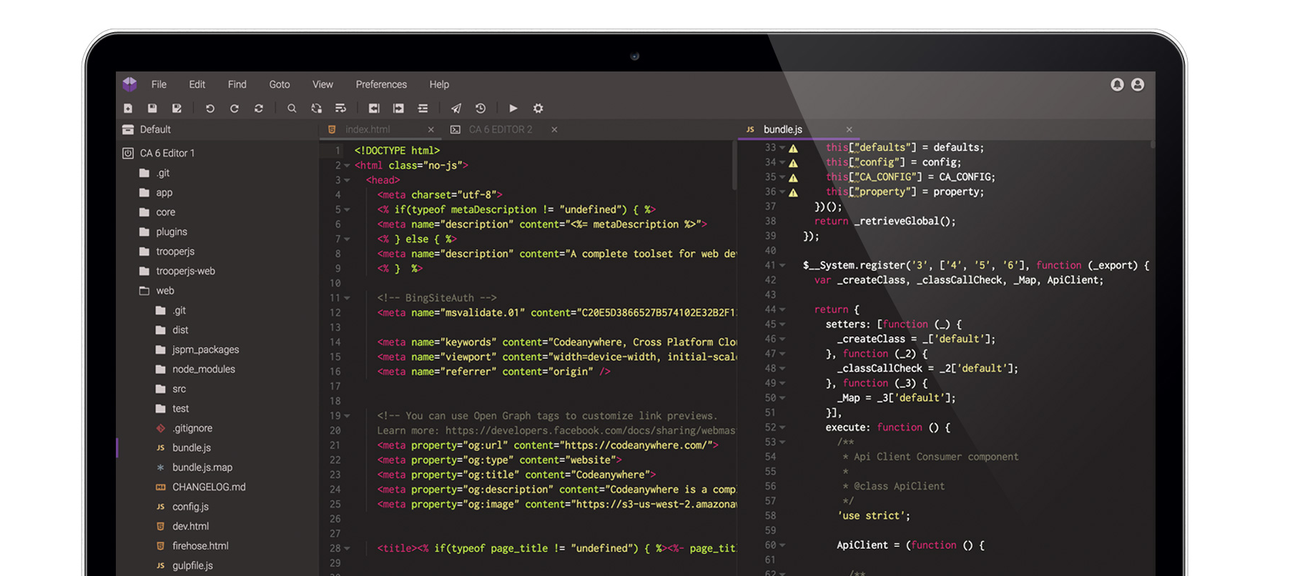
Task: Open revision history clock icon
Action: click(x=481, y=109)
